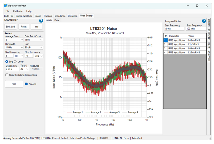Open the File menu
The height and width of the screenshot is (144, 214).
pos(7,11)
